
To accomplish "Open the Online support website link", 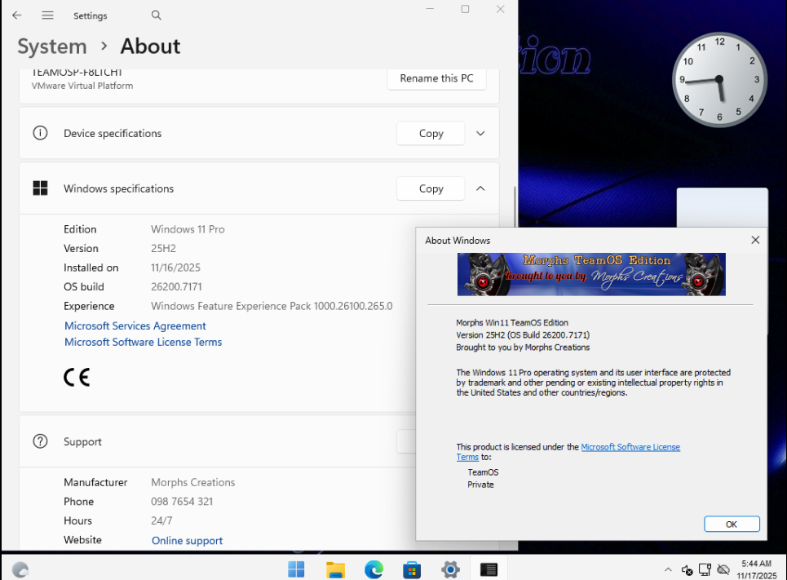I will click(x=187, y=540).
